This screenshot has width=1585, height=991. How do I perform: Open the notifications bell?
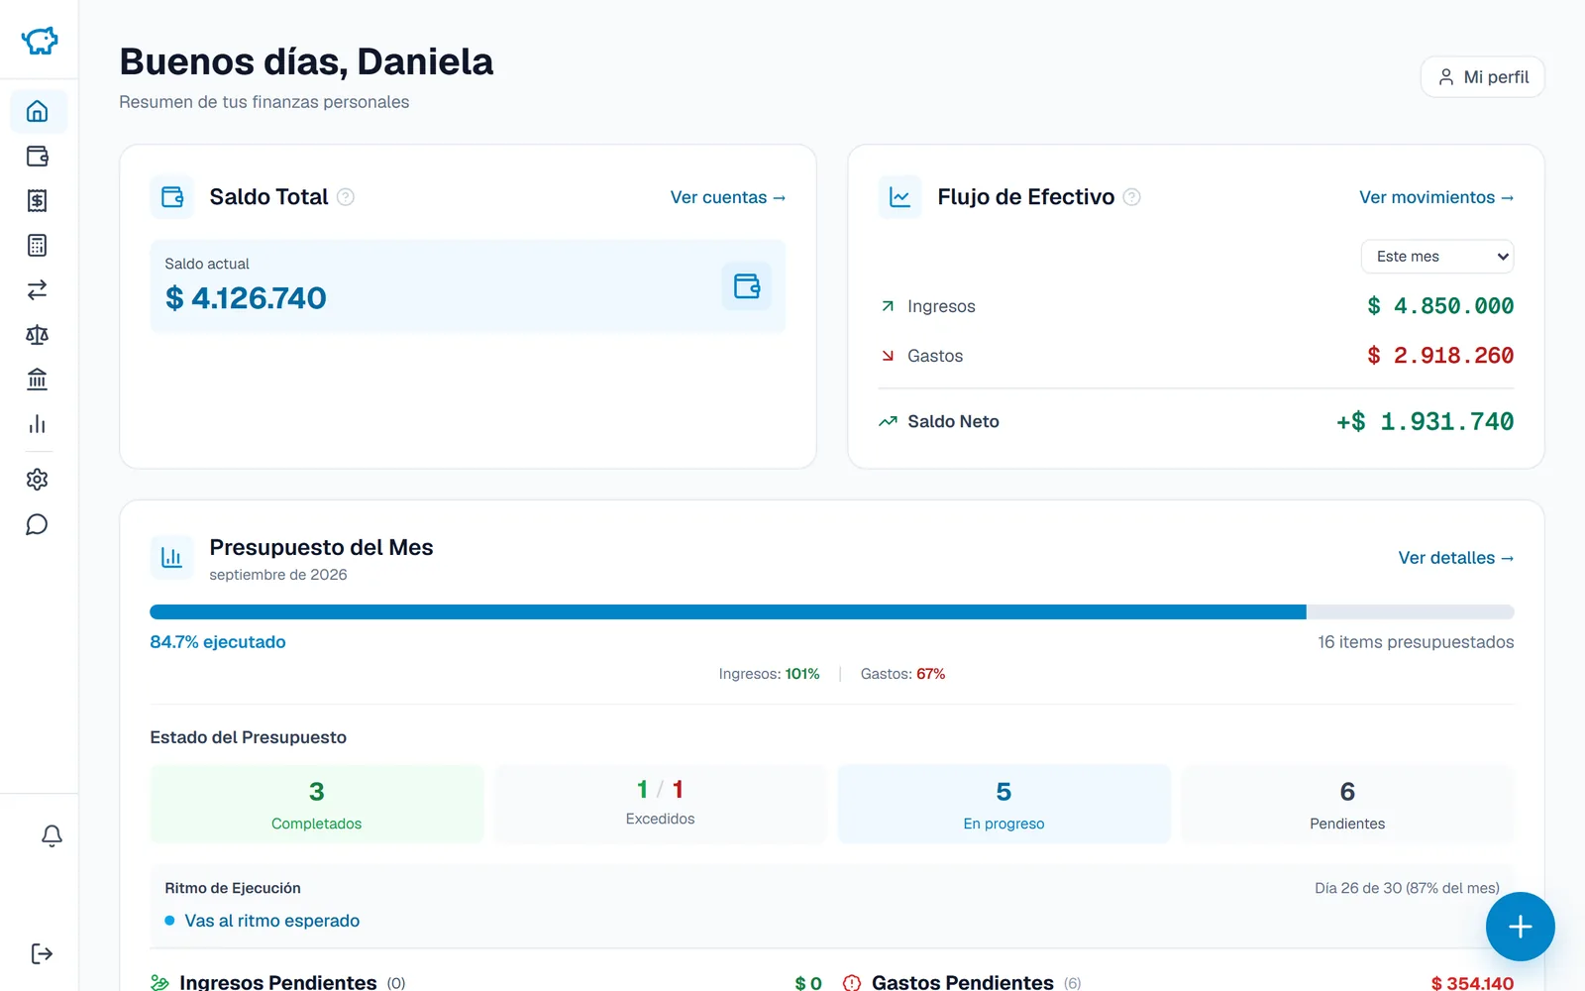click(52, 836)
